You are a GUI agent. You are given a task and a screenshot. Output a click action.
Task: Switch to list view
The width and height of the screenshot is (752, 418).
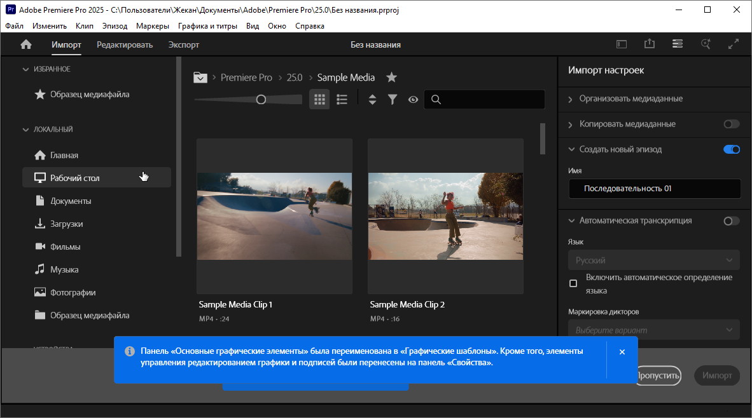point(342,100)
